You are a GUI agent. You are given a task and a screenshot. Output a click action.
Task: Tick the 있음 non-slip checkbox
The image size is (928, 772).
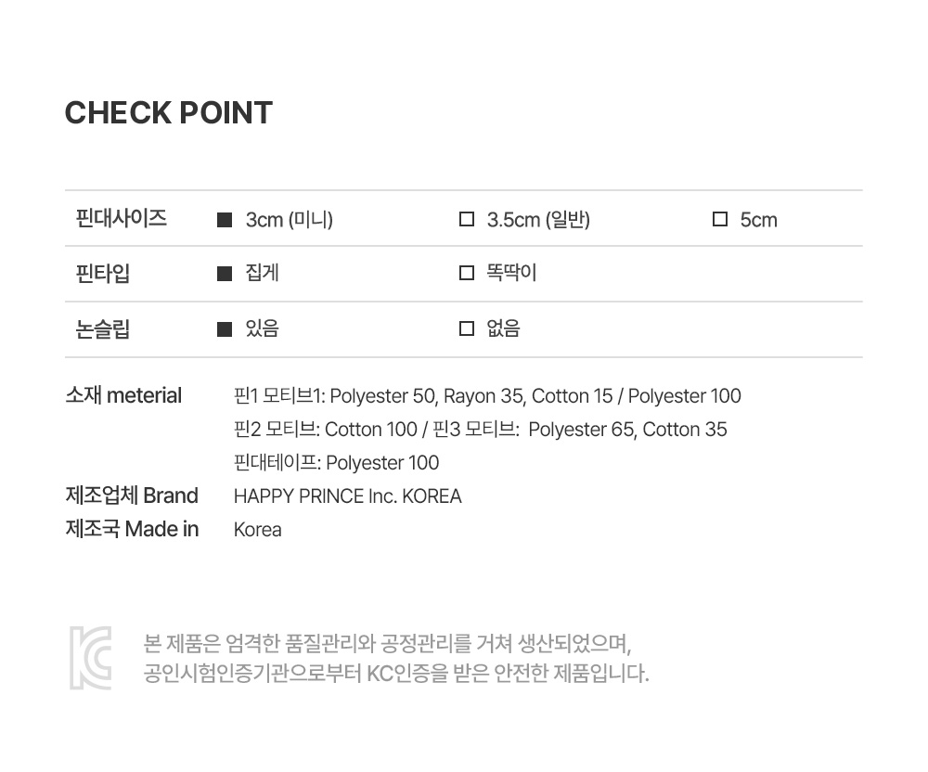pos(224,329)
